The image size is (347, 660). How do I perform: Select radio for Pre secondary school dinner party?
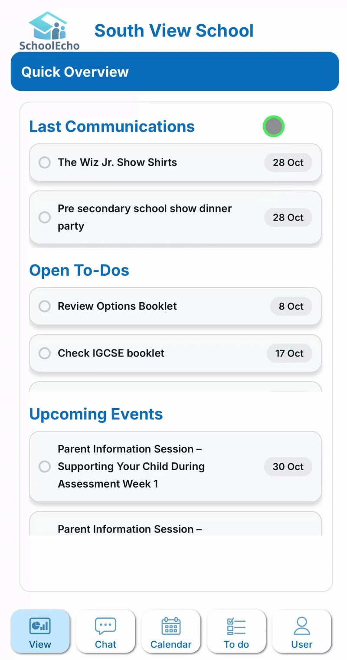[x=45, y=217]
